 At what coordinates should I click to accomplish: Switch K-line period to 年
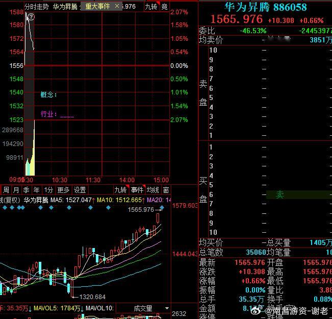point(36,190)
